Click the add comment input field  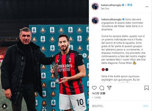click(116, 106)
